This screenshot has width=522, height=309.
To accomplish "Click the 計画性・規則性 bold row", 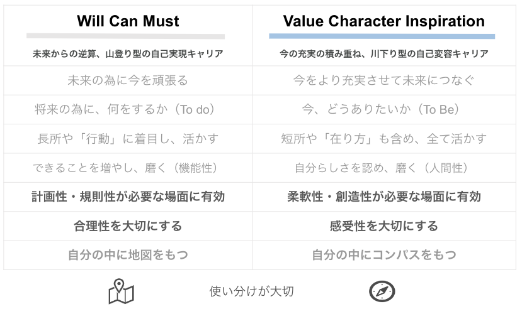I will 128,197.
